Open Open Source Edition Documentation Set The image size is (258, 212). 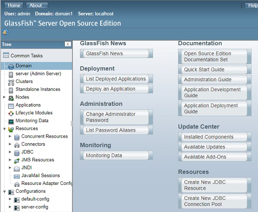215,56
